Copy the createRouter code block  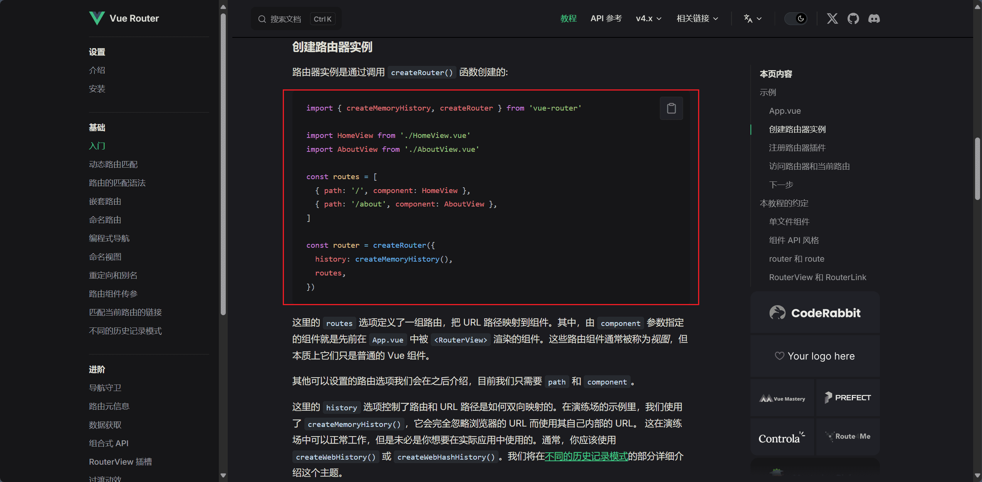pos(671,108)
